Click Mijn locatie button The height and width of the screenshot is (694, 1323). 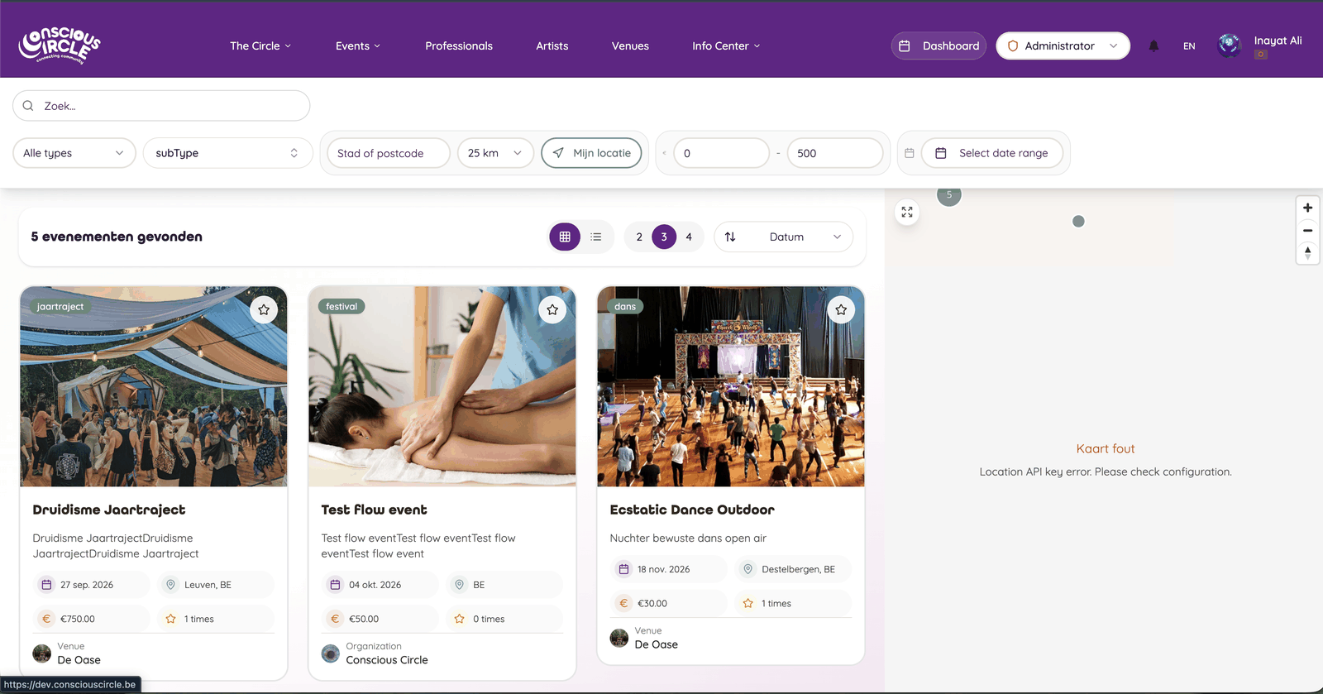click(591, 153)
